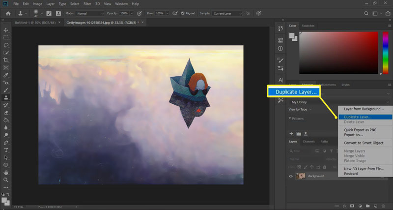Collapse the Patterns group in Libraries
The image size is (393, 210).
click(x=290, y=119)
